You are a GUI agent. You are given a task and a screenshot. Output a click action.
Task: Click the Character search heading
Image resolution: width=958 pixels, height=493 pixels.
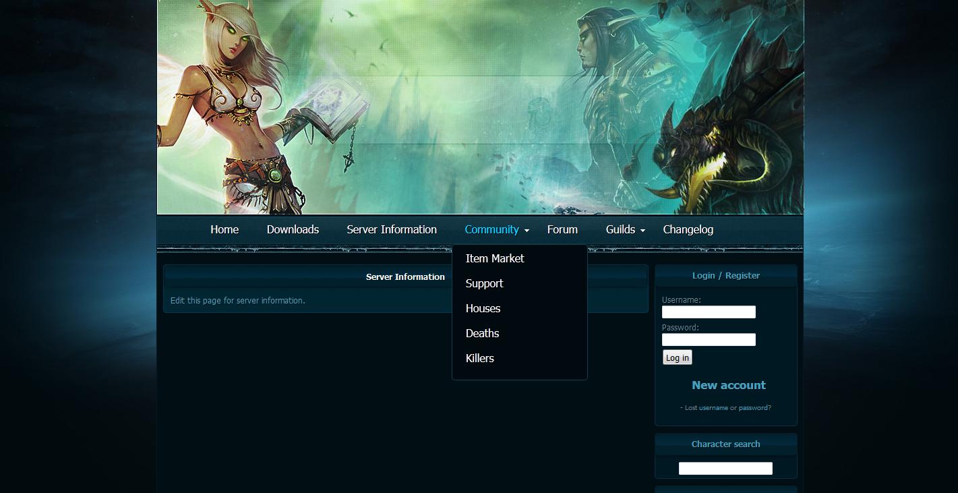point(725,444)
